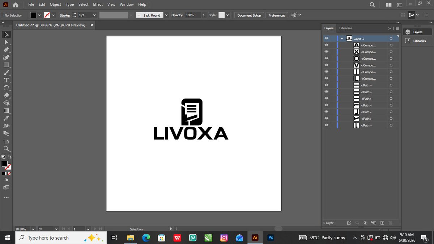Open the Search magnifier in title bar
The height and width of the screenshot is (244, 434).
pos(372,5)
